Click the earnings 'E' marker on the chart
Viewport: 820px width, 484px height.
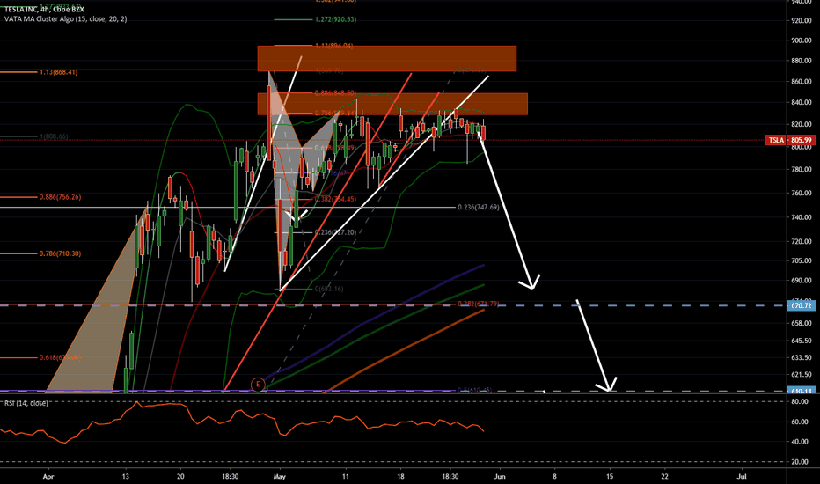coord(258,385)
